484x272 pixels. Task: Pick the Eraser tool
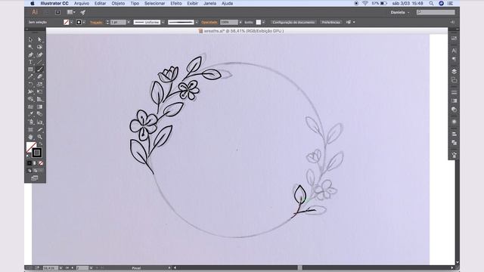click(x=39, y=77)
